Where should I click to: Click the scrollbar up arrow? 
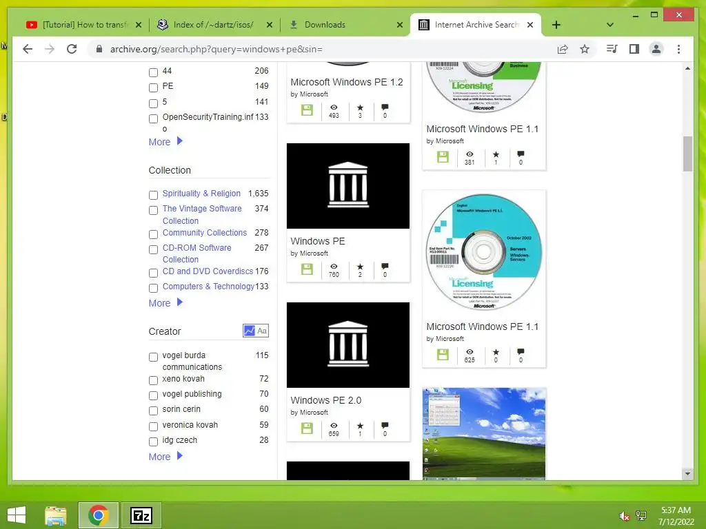tap(687, 68)
